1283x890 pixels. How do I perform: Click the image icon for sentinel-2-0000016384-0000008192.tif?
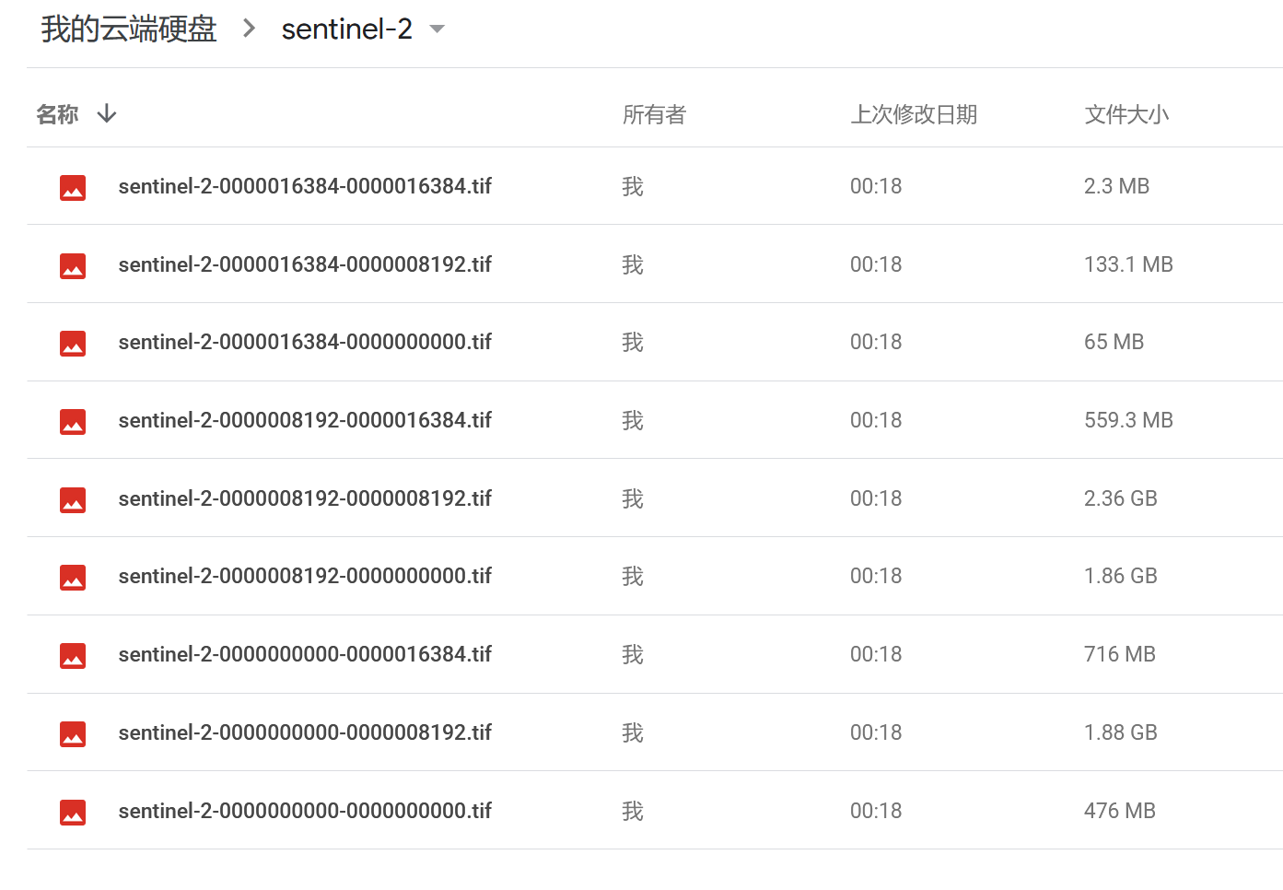[x=73, y=264]
